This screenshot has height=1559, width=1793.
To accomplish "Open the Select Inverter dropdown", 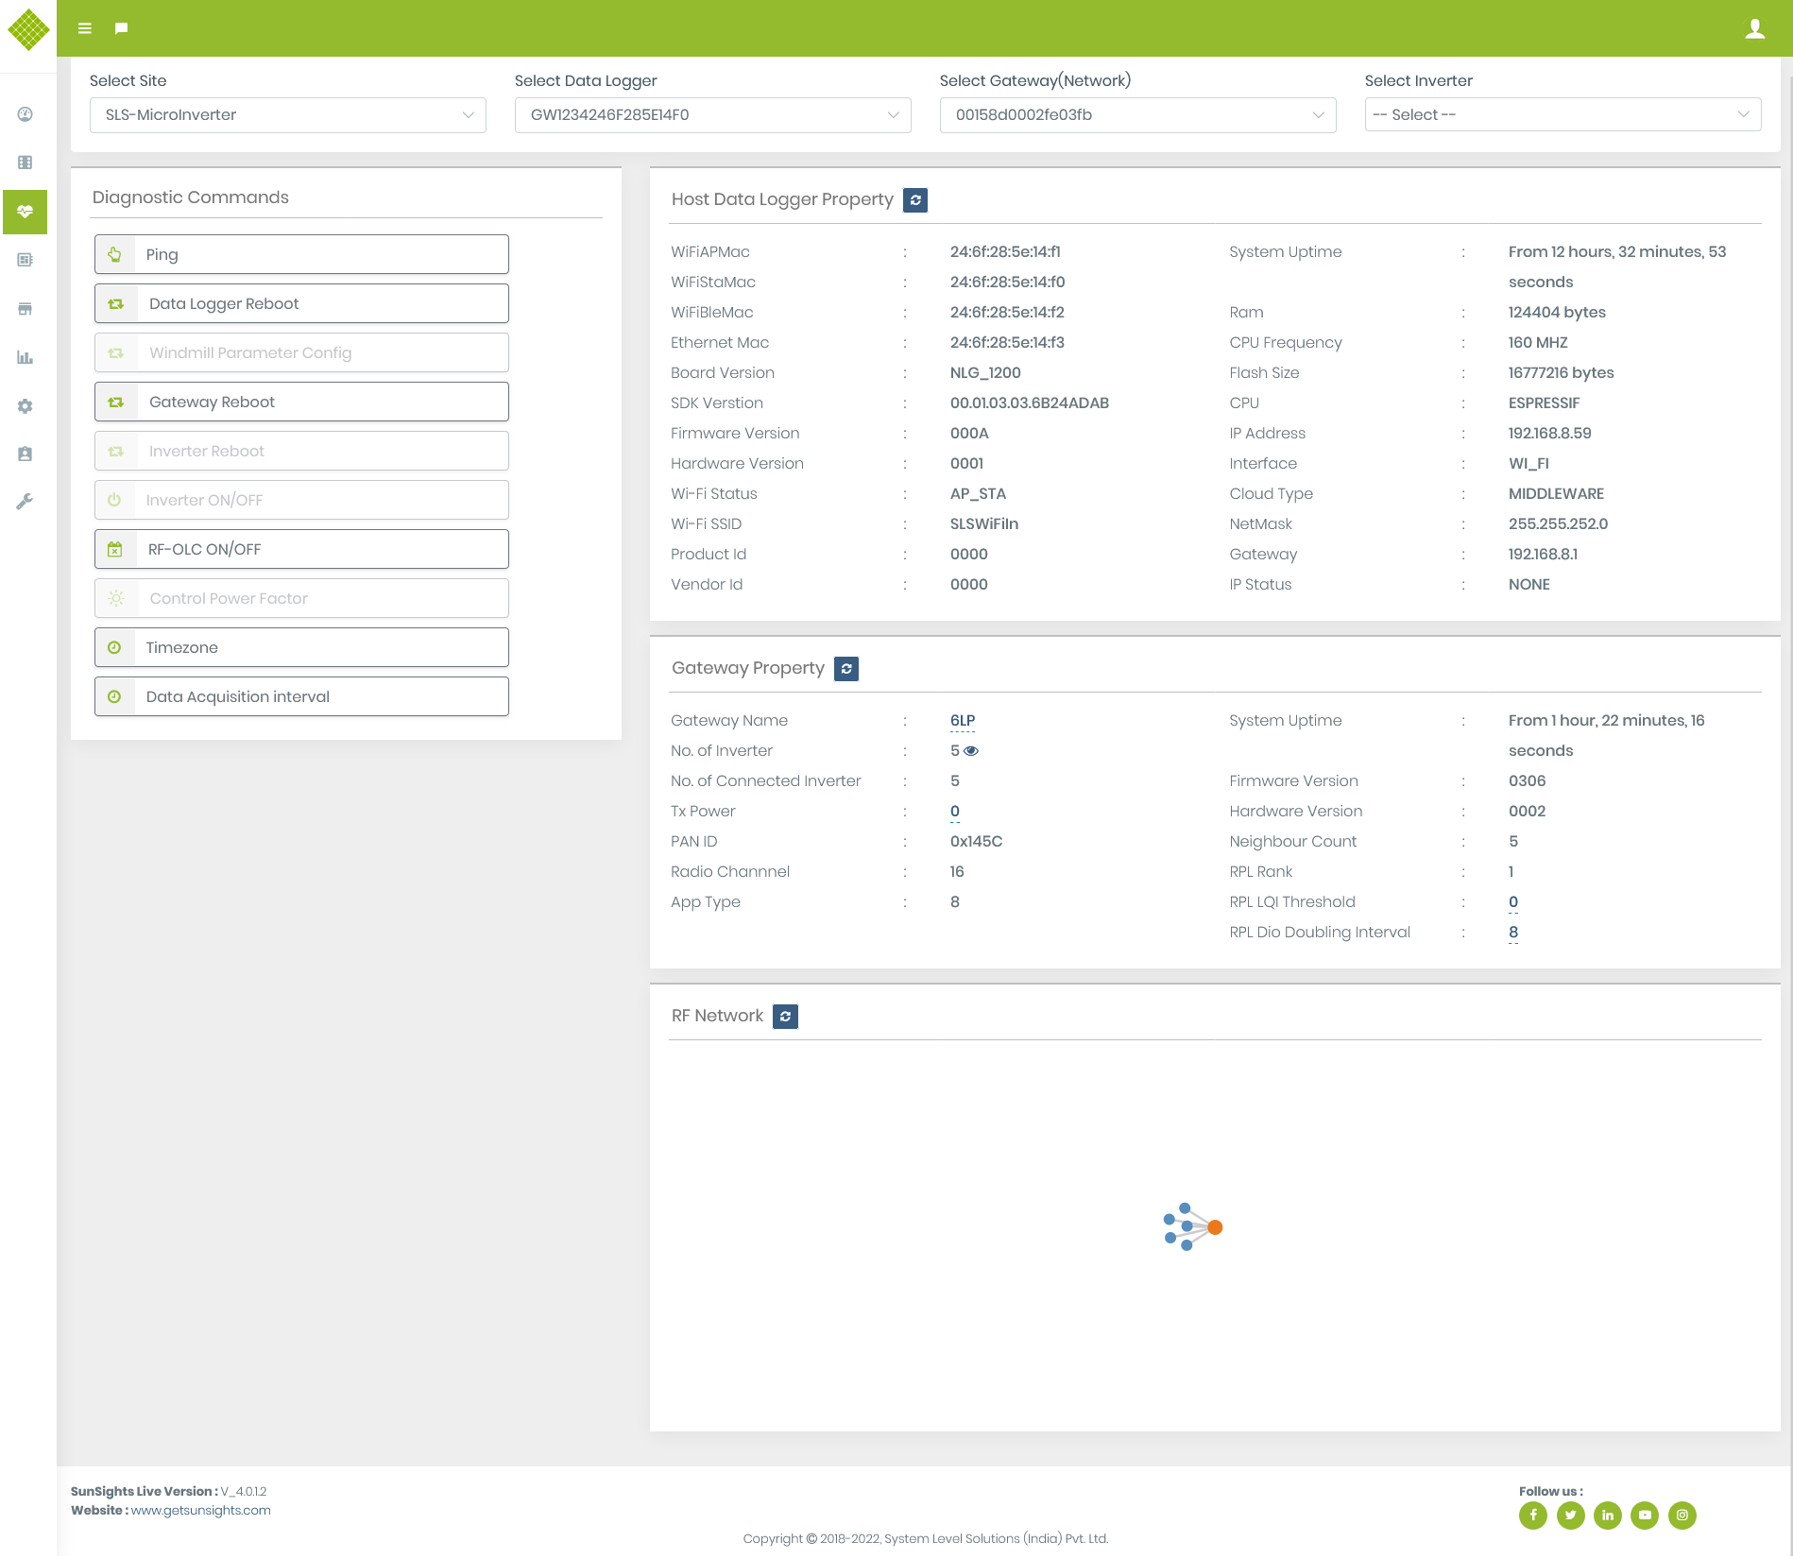I will (1562, 115).
